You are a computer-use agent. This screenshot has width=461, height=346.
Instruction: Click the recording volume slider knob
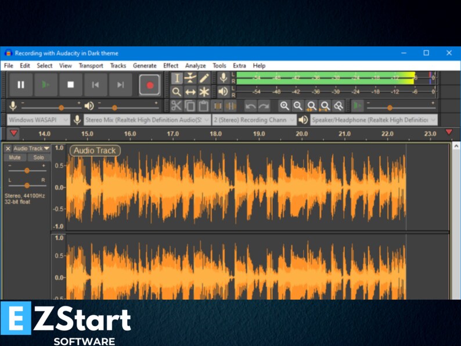61,108
